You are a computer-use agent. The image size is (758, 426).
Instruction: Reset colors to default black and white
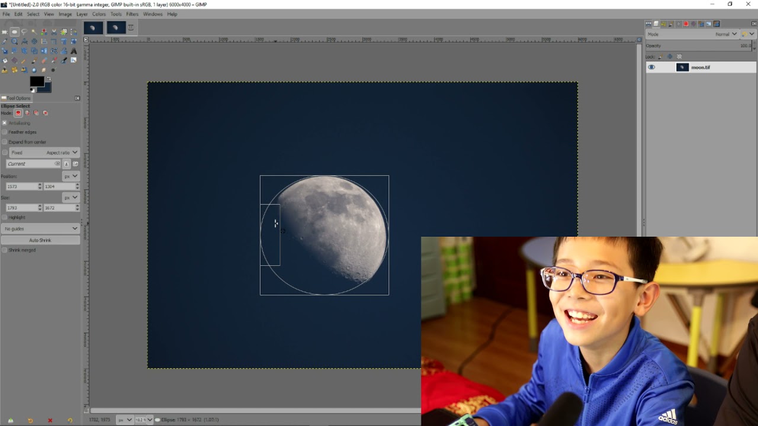(32, 90)
